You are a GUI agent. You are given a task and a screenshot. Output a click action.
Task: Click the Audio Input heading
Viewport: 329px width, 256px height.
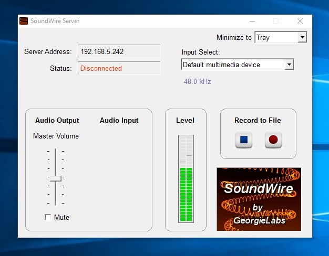coord(119,120)
